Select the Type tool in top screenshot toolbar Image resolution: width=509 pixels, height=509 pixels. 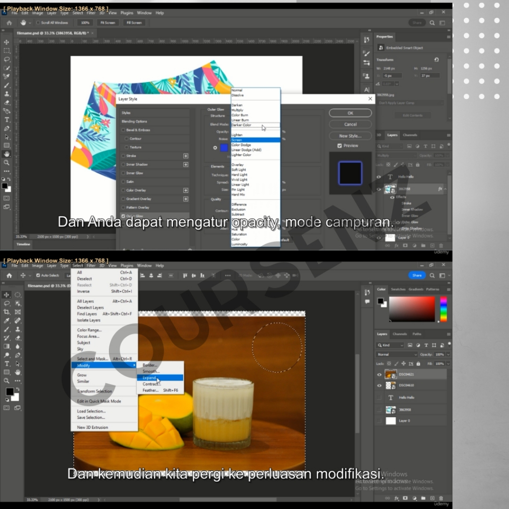point(6,119)
